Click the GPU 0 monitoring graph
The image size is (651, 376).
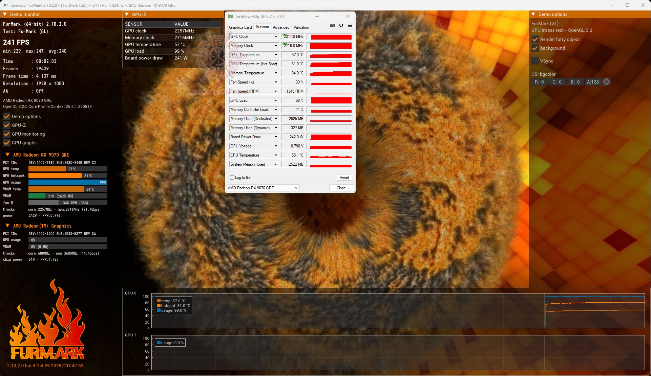(x=398, y=311)
